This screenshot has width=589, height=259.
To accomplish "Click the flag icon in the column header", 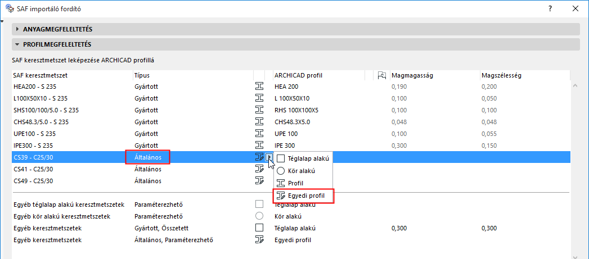I will pyautogui.click(x=382, y=75).
